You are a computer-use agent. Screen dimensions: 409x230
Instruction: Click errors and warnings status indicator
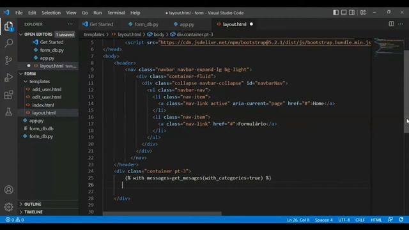15,220
